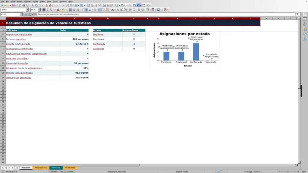Toggle Freeze rows and columns
Viewport: 308px width, 173px height.
coord(138,5)
